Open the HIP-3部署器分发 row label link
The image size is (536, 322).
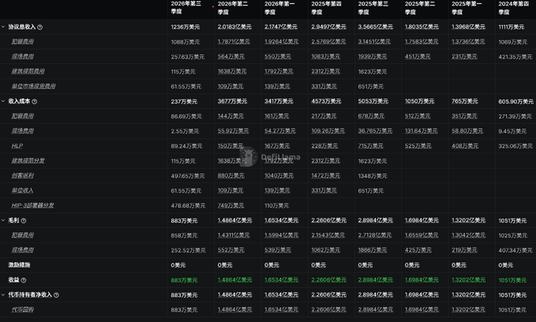(x=32, y=205)
